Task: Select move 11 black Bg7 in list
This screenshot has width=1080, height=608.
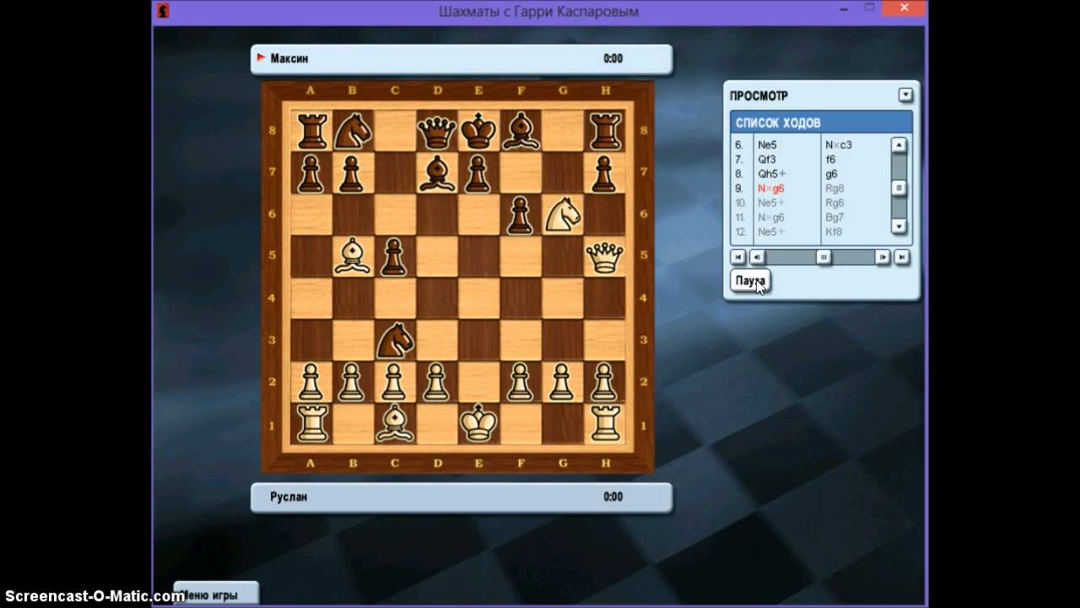Action: 834,217
